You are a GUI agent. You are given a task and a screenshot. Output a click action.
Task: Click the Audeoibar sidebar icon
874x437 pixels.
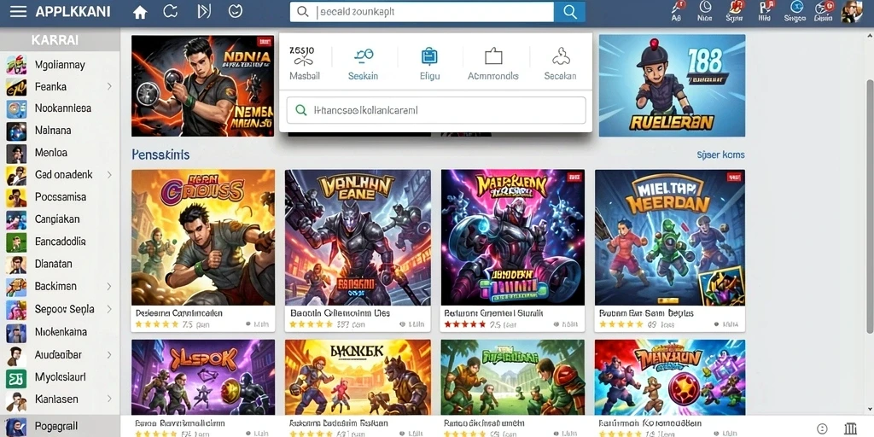click(x=16, y=355)
